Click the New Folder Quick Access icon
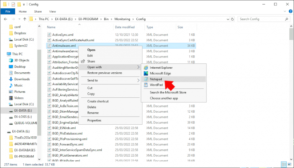The image size is (294, 168). (x=19, y=4)
